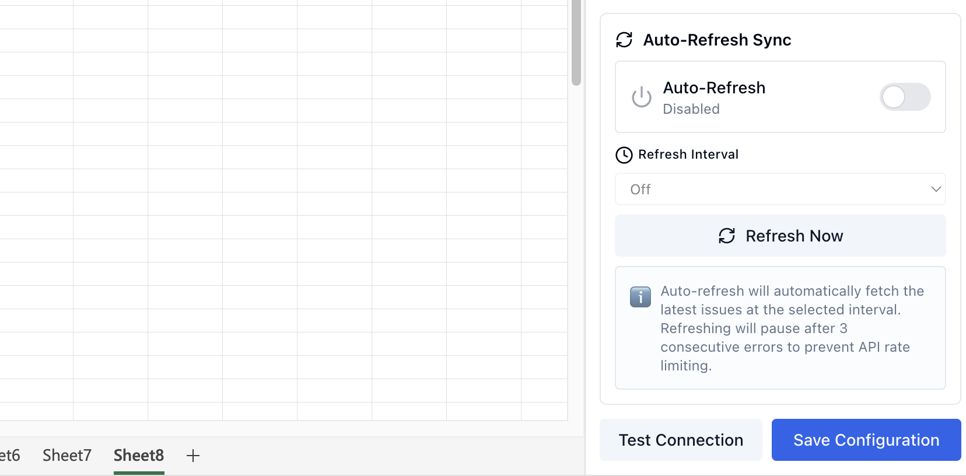Click the plus icon to add a new sheet
This screenshot has width=966, height=476.
[x=193, y=456]
